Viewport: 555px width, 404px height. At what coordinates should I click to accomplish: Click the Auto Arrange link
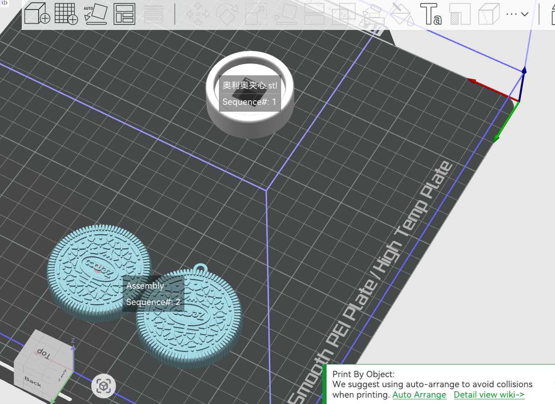419,394
